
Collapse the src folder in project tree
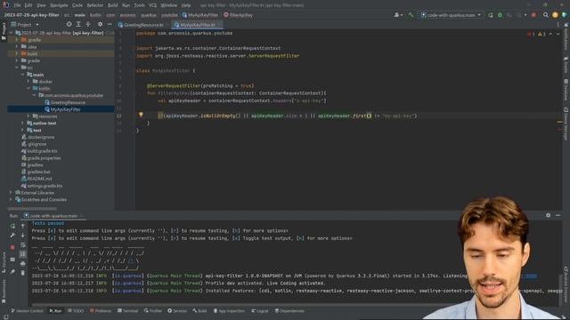coord(17,68)
